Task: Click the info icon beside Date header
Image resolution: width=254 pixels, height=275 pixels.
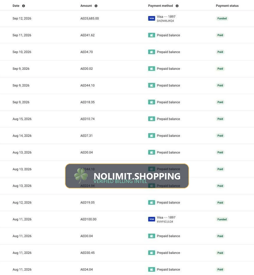Action: 24,6
